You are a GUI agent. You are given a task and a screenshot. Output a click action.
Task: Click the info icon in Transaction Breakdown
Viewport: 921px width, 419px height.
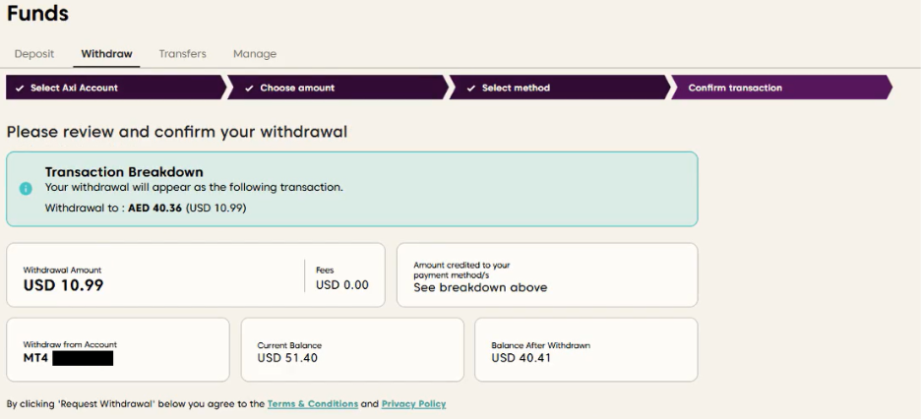[x=26, y=189]
